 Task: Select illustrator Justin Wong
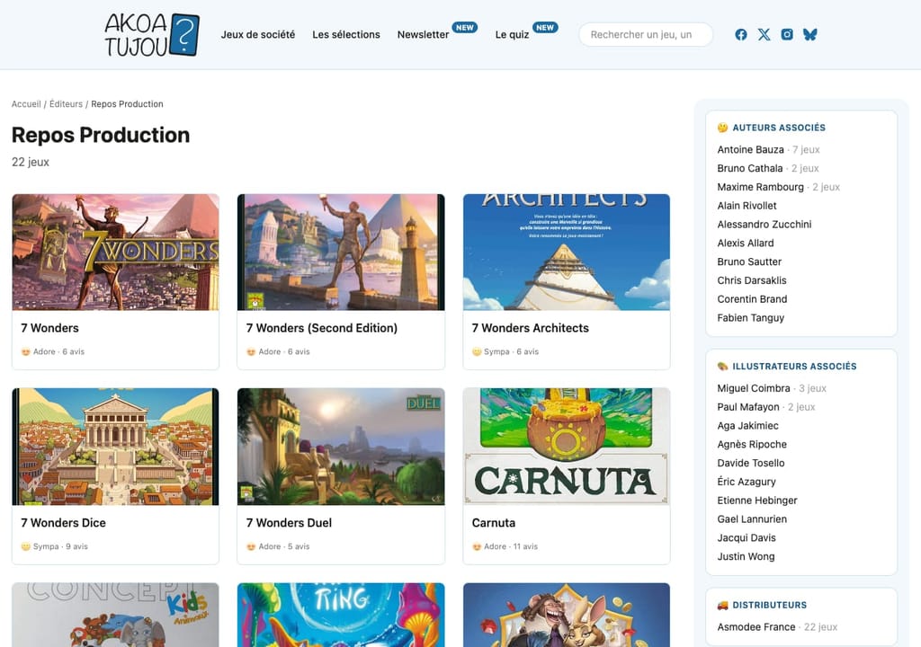[x=746, y=556]
